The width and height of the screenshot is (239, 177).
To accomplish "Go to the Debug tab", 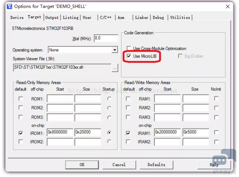I will click(x=158, y=18).
